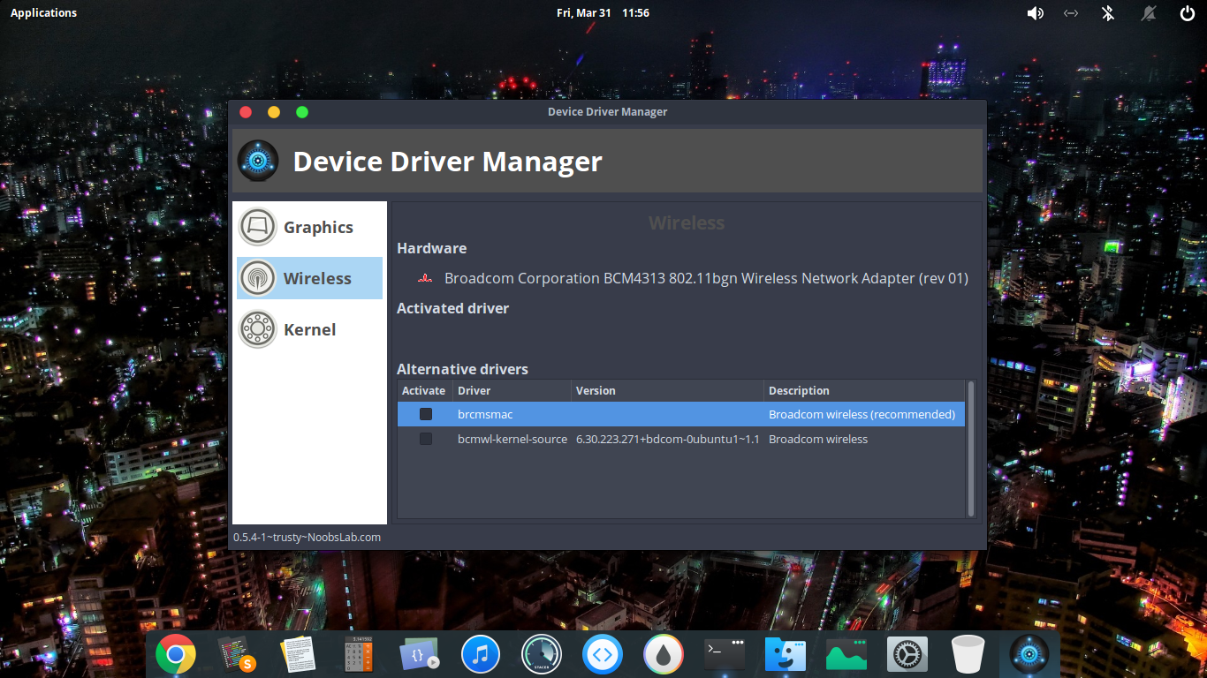Image resolution: width=1207 pixels, height=678 pixels.
Task: Open the Terminal from the dock
Action: [x=725, y=654]
